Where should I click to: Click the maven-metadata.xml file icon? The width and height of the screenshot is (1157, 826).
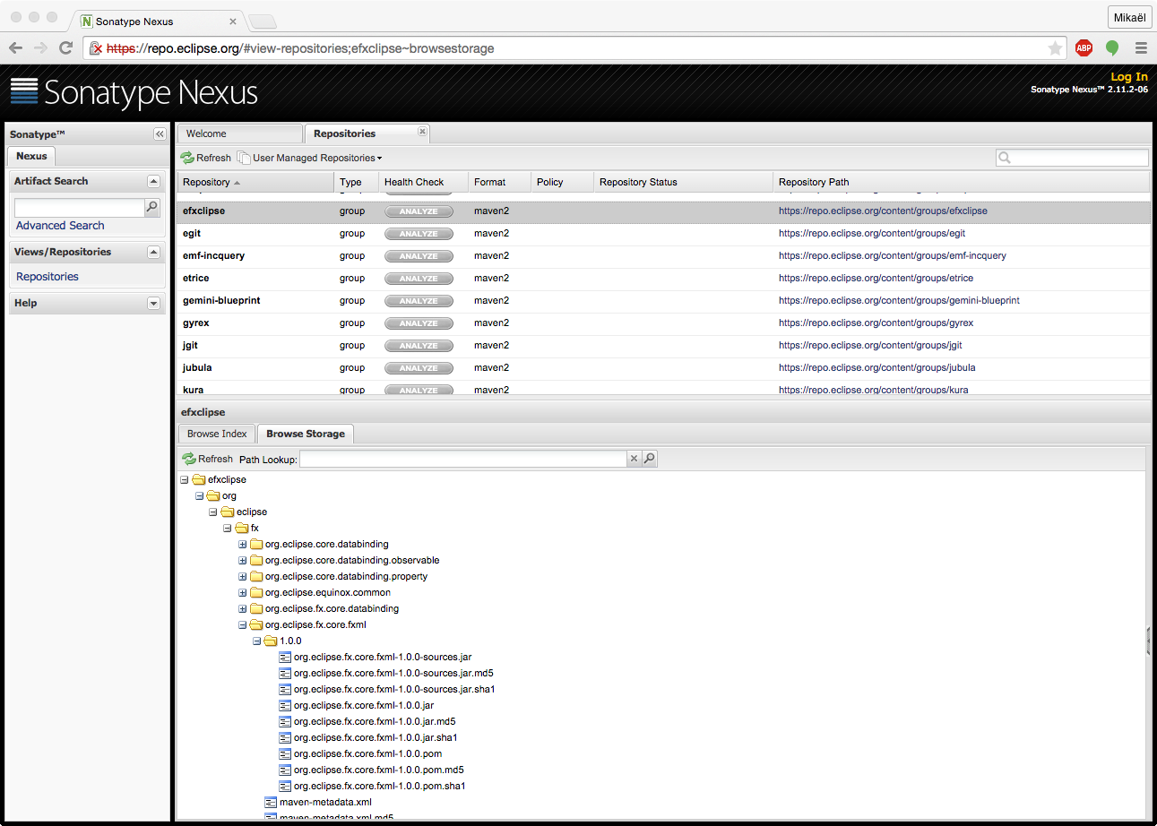tap(271, 802)
